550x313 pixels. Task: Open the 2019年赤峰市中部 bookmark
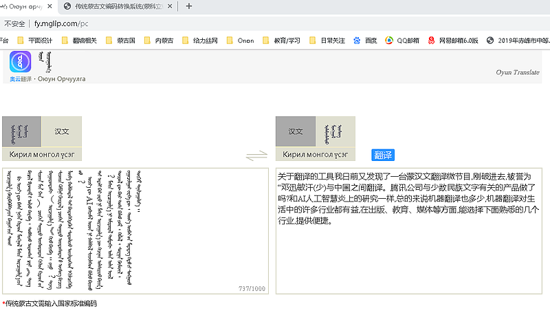coord(518,41)
